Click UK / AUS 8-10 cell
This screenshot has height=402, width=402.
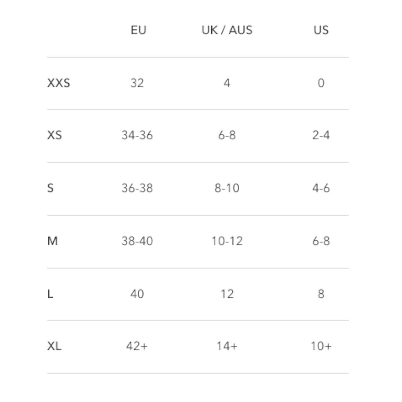pos(227,188)
